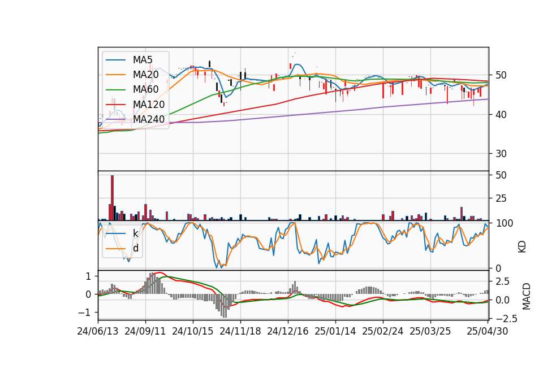Click the 24/09/11 date axis label
Viewport: 543px width, 390px height.
click(x=145, y=331)
